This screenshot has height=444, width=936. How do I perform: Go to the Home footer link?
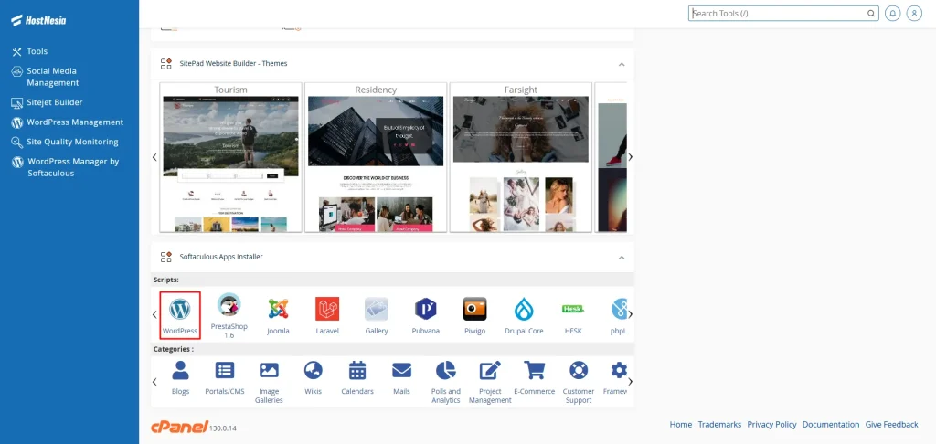point(680,424)
